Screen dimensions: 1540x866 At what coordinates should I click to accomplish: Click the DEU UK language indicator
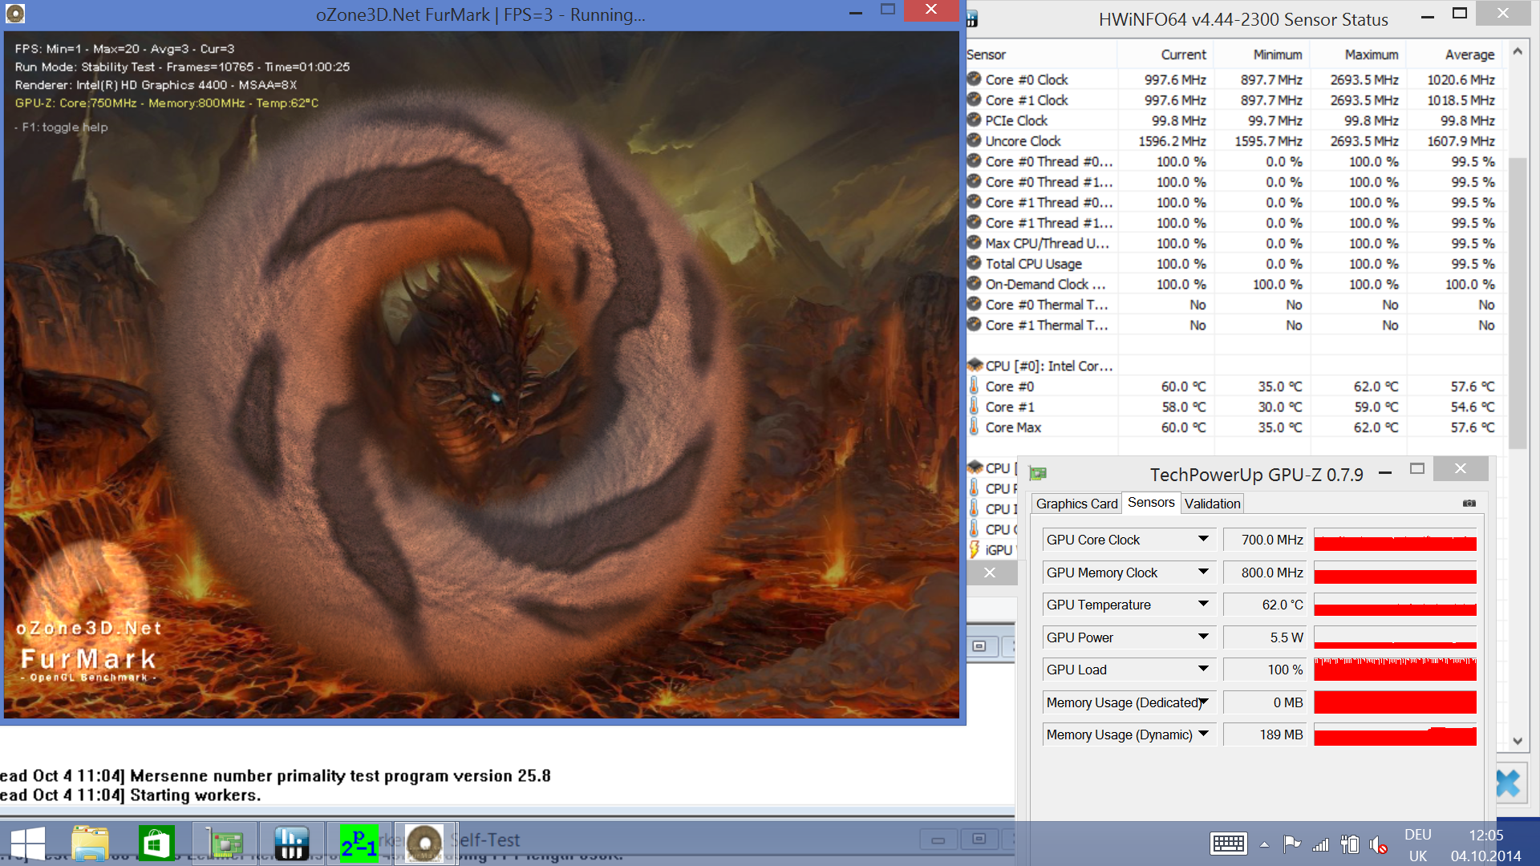(1417, 845)
